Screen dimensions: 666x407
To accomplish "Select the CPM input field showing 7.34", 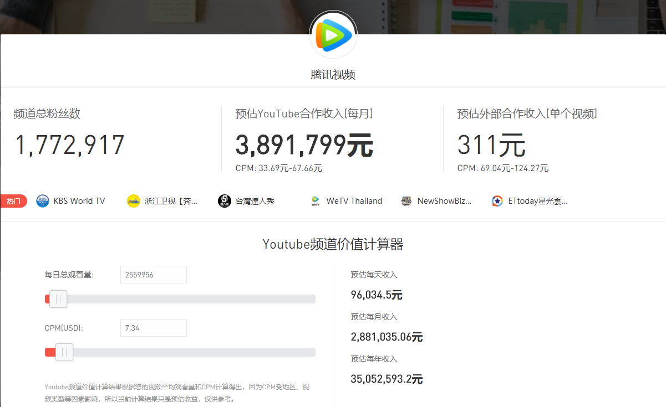I will [153, 327].
